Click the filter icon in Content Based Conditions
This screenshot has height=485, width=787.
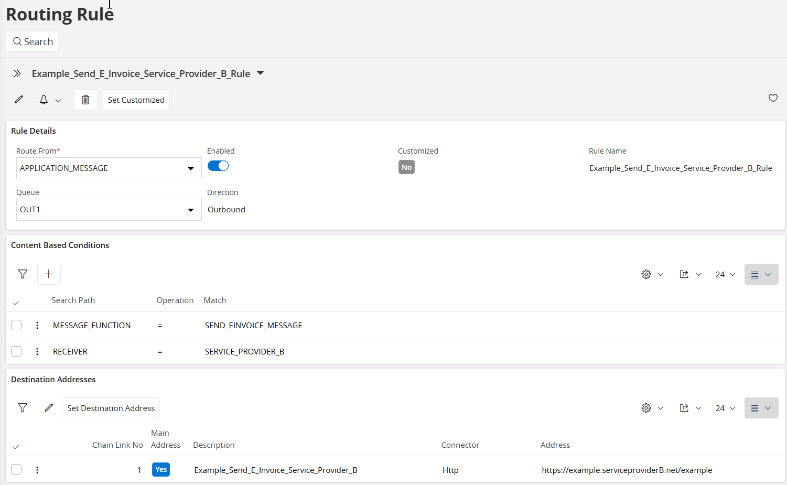pos(23,274)
